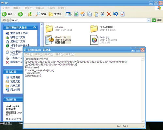Select the 音乐与音频 folder icon
The image size is (163, 130).
(x=94, y=29)
